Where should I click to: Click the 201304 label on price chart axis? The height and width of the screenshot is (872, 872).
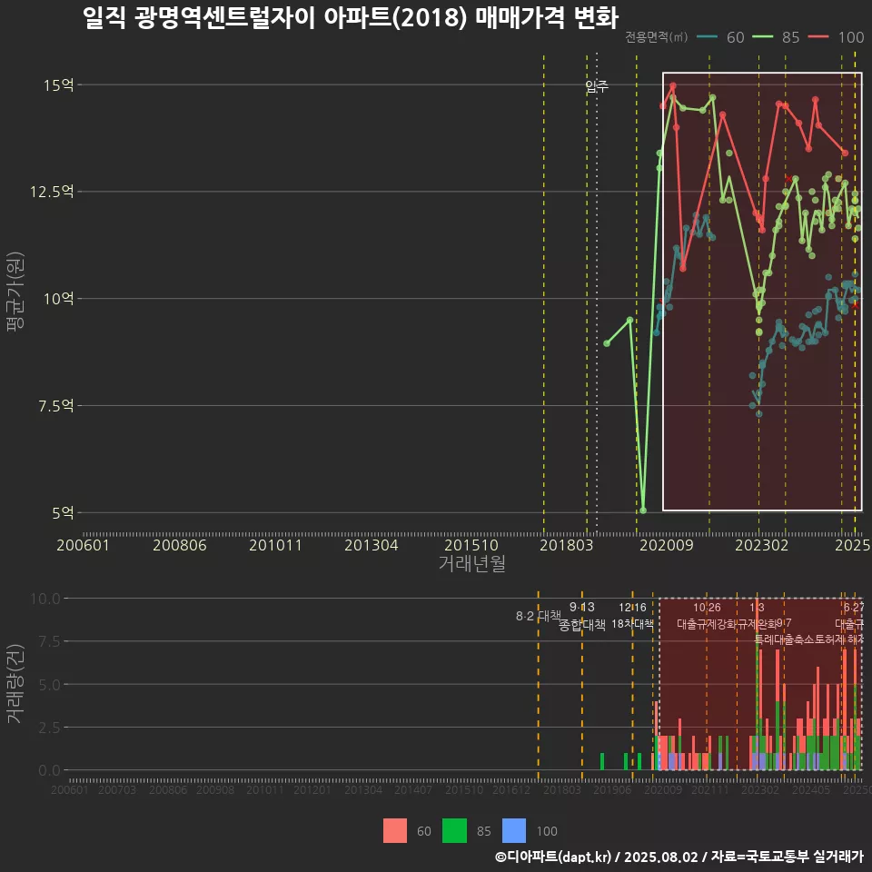371,545
